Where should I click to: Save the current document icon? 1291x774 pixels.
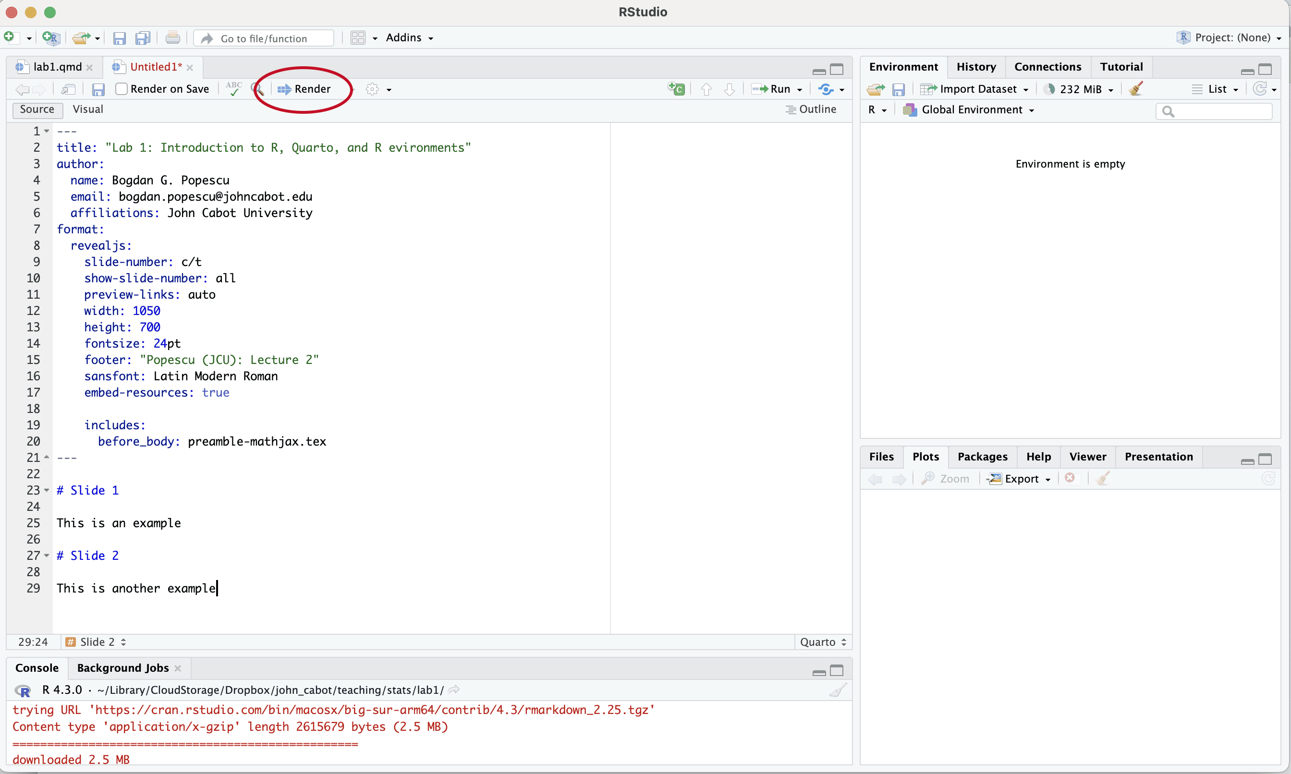coord(98,90)
